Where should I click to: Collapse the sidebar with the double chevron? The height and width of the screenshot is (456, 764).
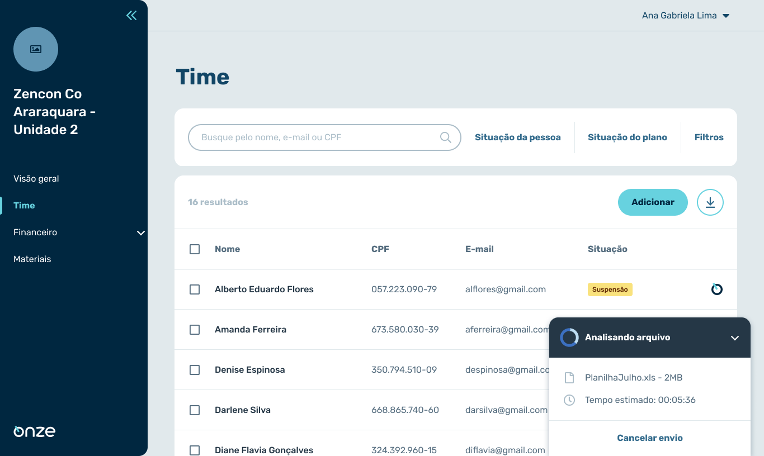pos(131,15)
